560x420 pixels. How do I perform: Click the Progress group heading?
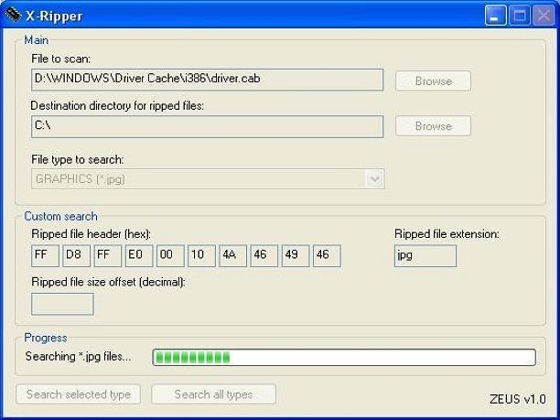pos(46,338)
